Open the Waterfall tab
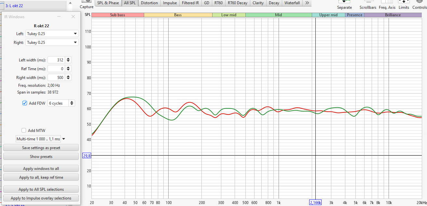 [292, 3]
